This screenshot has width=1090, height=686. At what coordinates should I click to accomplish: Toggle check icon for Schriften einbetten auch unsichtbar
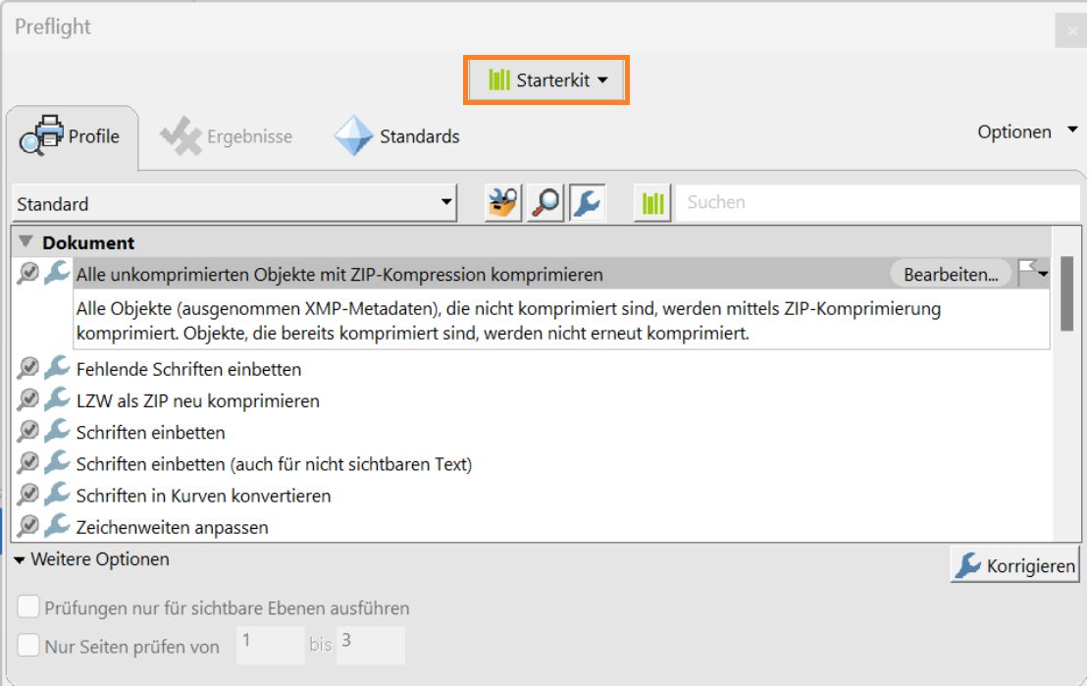click(26, 463)
